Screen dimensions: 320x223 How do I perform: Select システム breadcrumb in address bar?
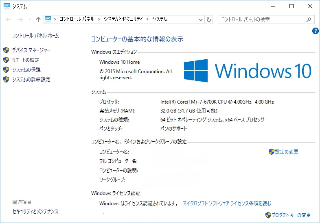(160, 19)
